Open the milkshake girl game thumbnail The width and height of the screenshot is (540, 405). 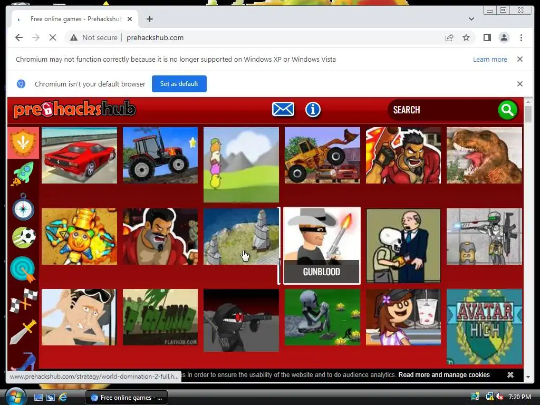(x=403, y=317)
